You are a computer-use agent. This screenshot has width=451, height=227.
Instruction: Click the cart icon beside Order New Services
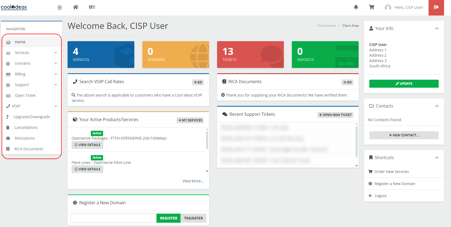pyautogui.click(x=370, y=172)
